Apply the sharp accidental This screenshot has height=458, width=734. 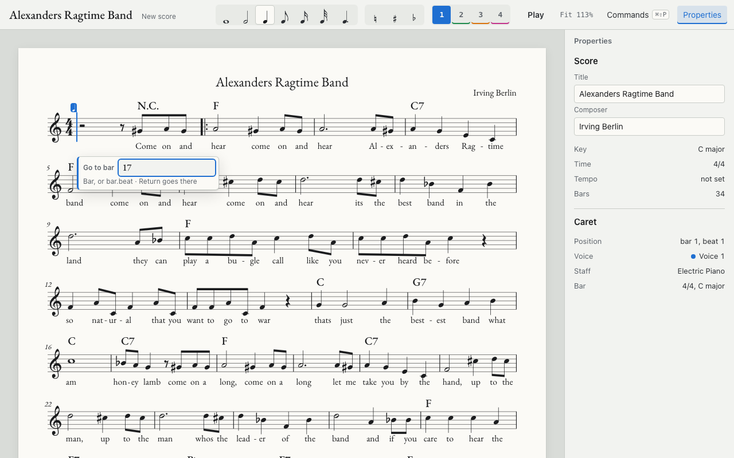[x=395, y=15]
